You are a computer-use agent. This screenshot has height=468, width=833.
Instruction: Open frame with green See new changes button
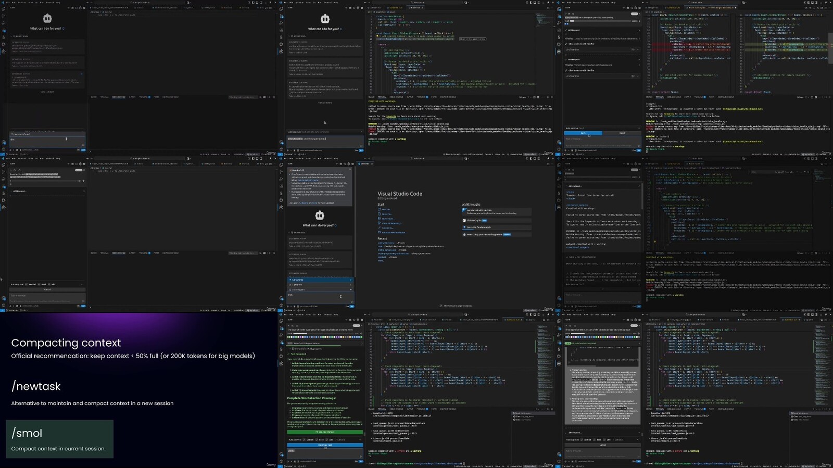[x=416, y=390]
